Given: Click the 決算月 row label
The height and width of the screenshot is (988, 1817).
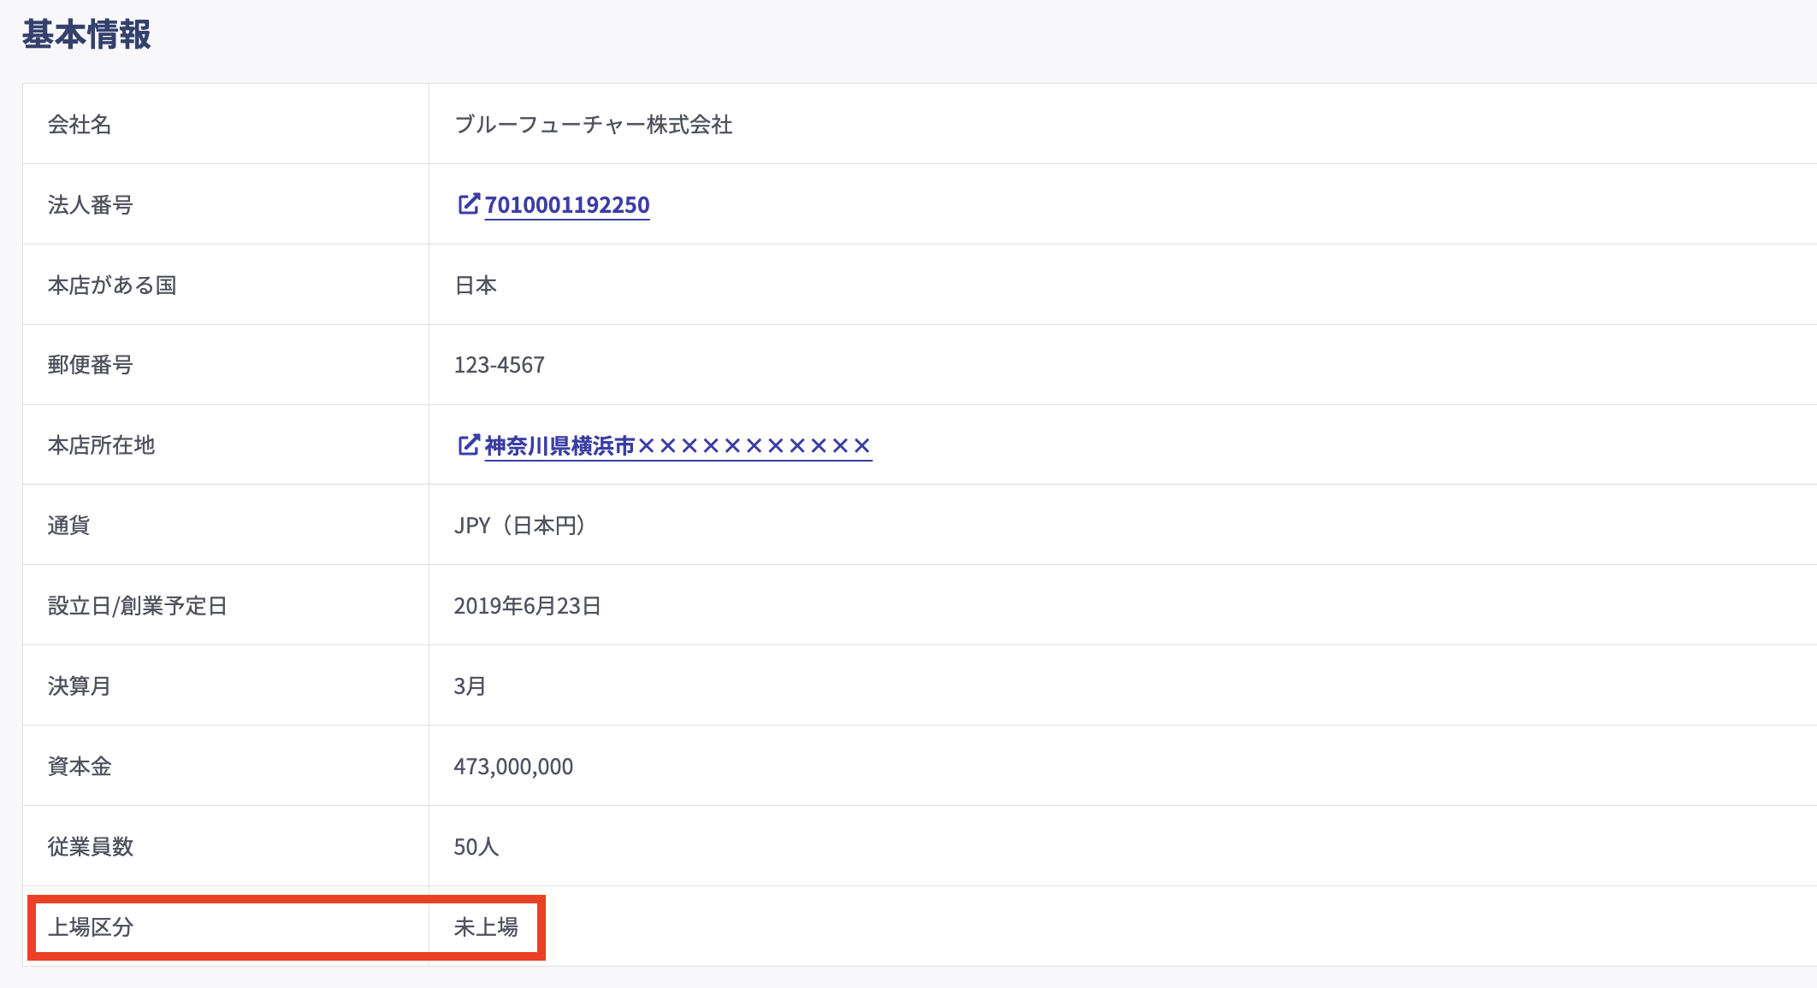Looking at the screenshot, I should point(80,686).
